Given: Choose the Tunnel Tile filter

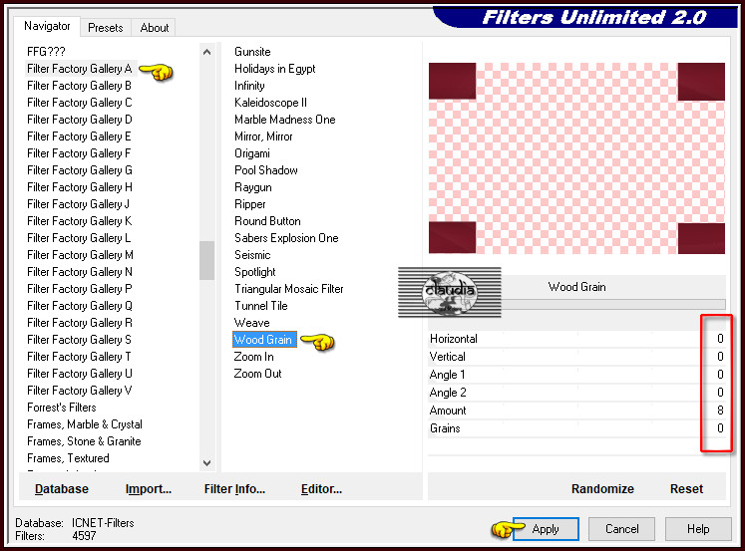Looking at the screenshot, I should (261, 306).
